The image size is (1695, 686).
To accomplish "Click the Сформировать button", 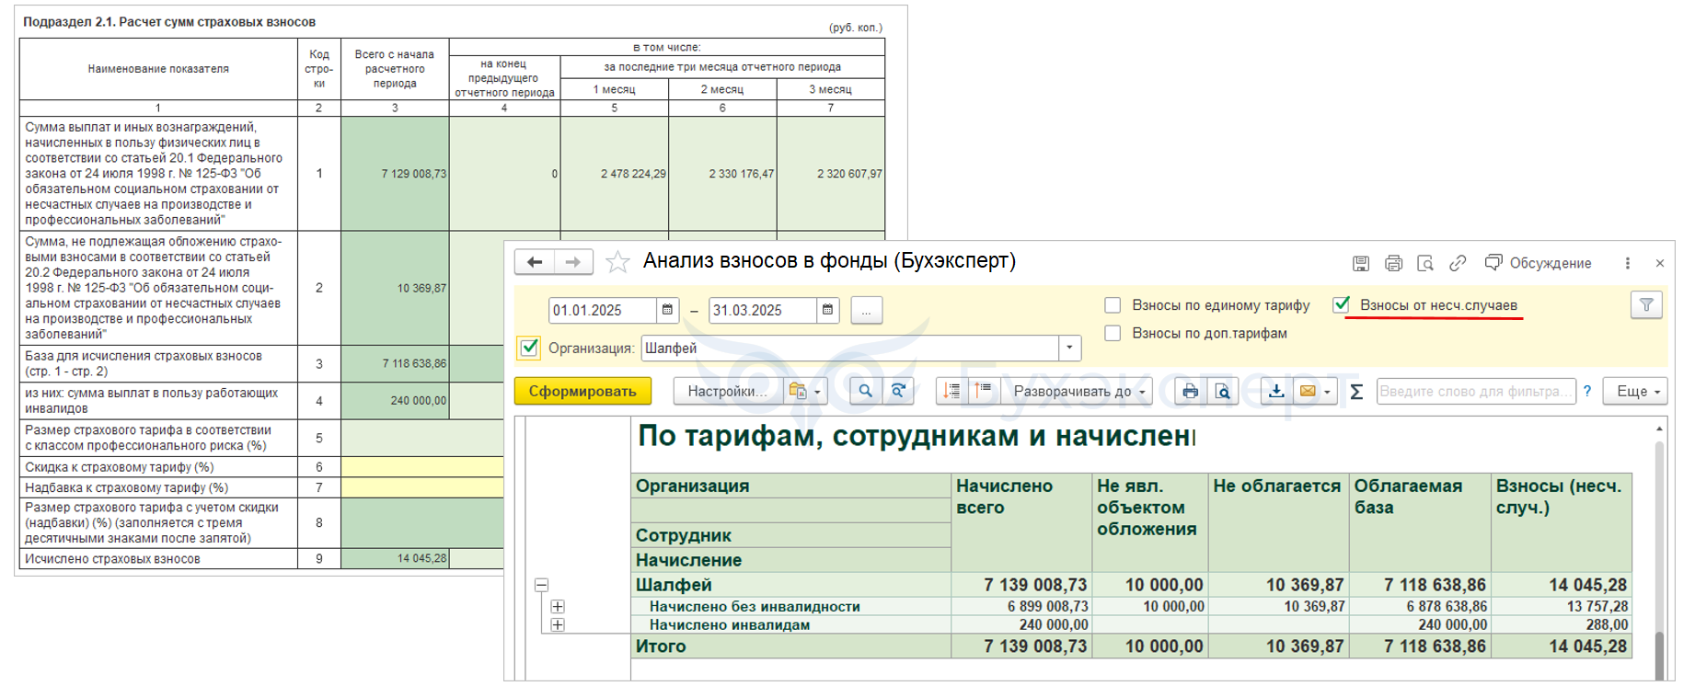I will tap(582, 392).
